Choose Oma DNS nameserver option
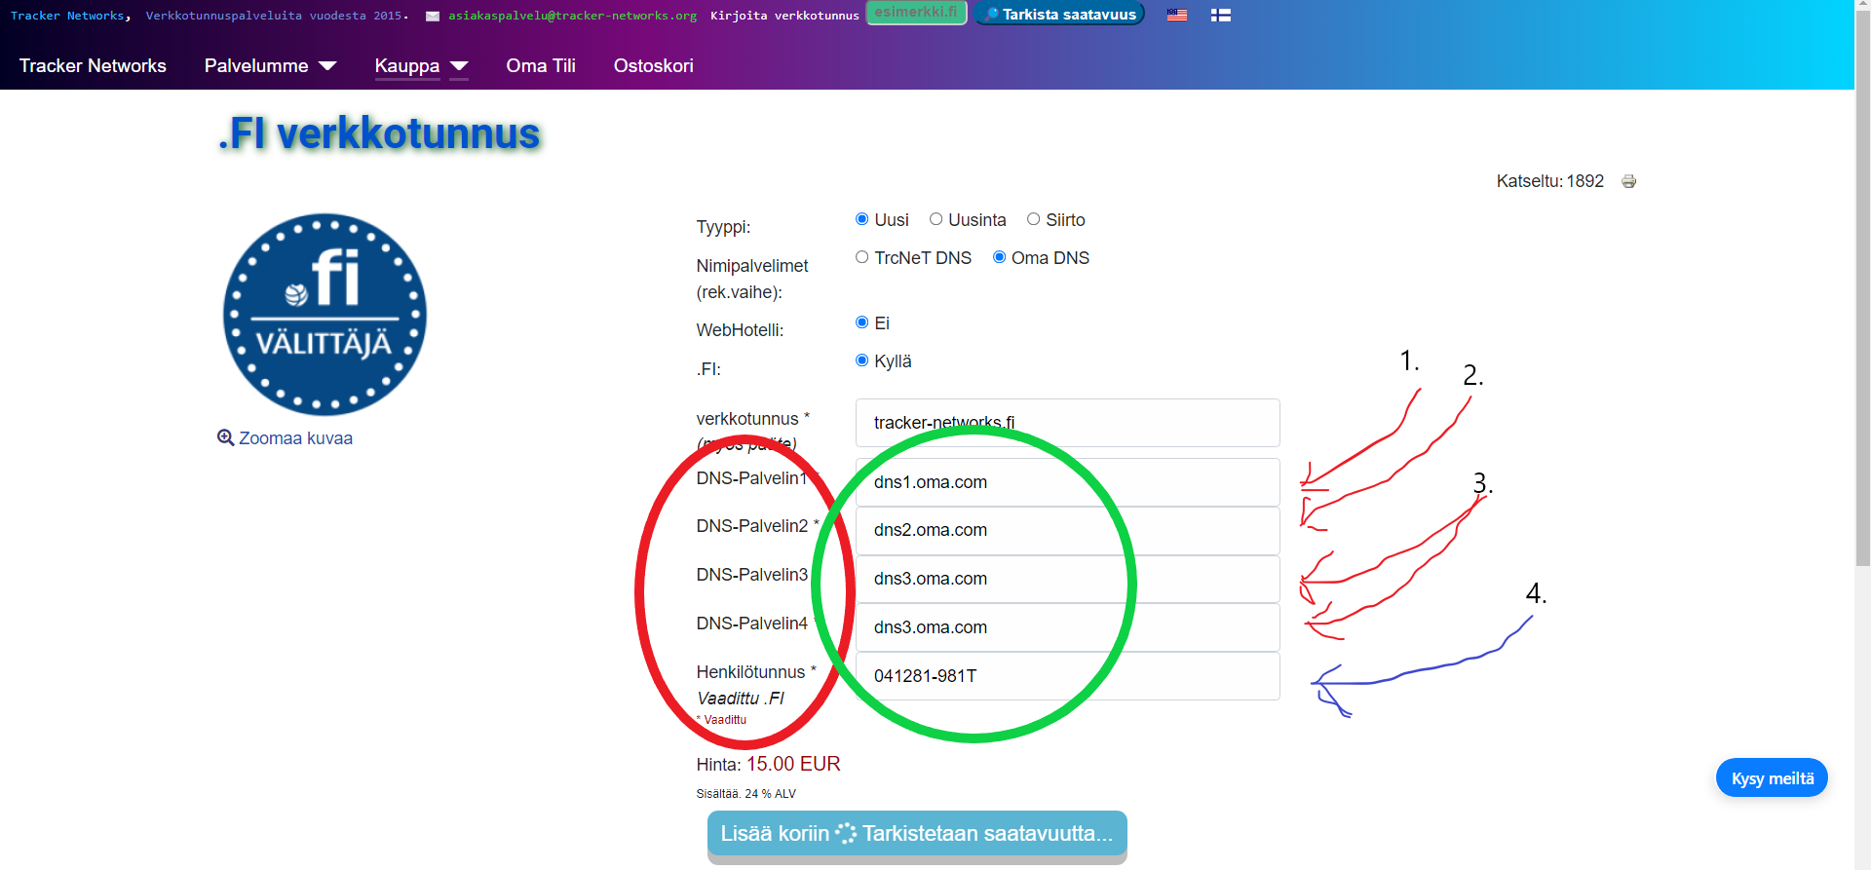1871x870 pixels. tap(999, 257)
